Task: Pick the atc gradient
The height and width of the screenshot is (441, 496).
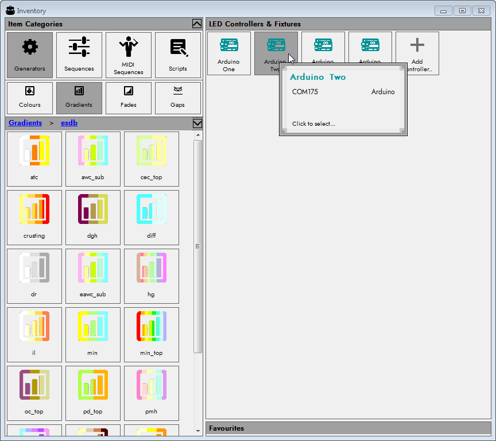Action: [x=34, y=159]
